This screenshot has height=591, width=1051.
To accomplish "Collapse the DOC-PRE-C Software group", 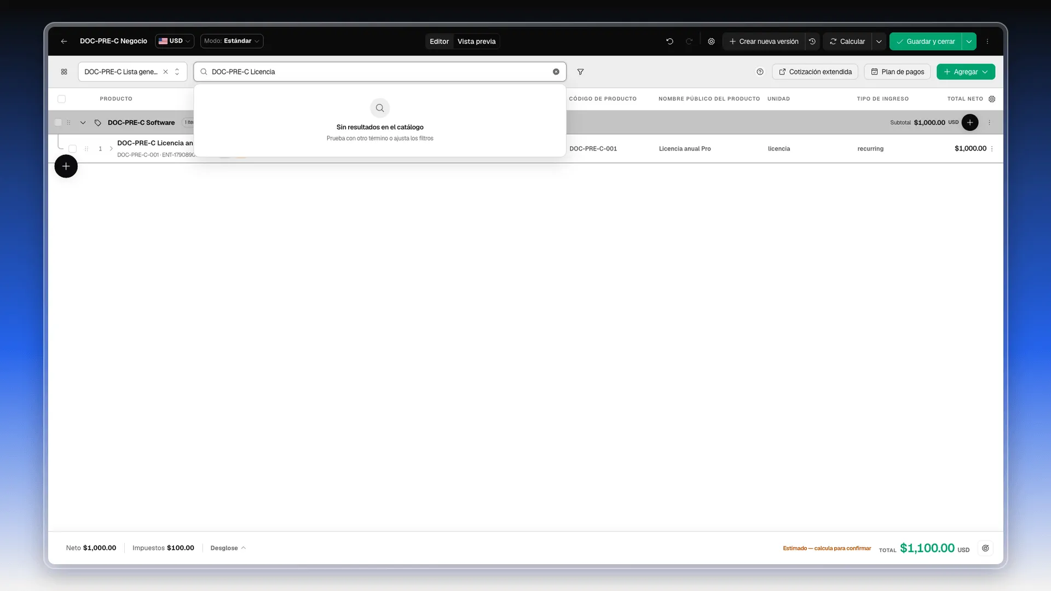I will pos(83,122).
